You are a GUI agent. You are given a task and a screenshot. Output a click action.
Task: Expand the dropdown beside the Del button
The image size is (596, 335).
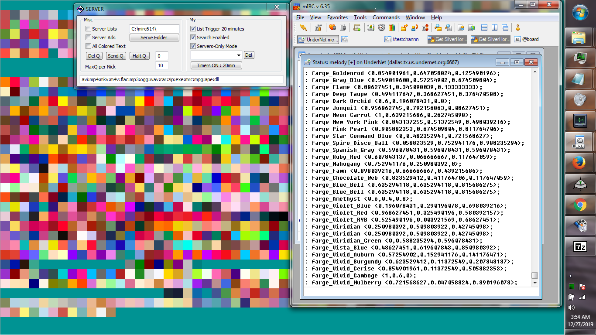(238, 55)
